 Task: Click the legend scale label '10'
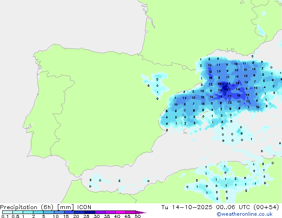click(56, 216)
